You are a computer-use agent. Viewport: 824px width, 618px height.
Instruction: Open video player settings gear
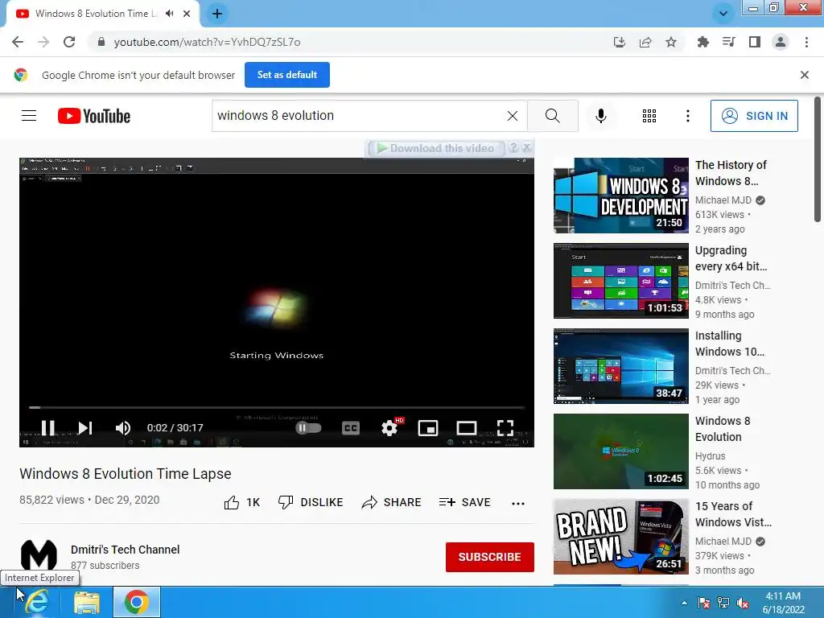point(389,428)
